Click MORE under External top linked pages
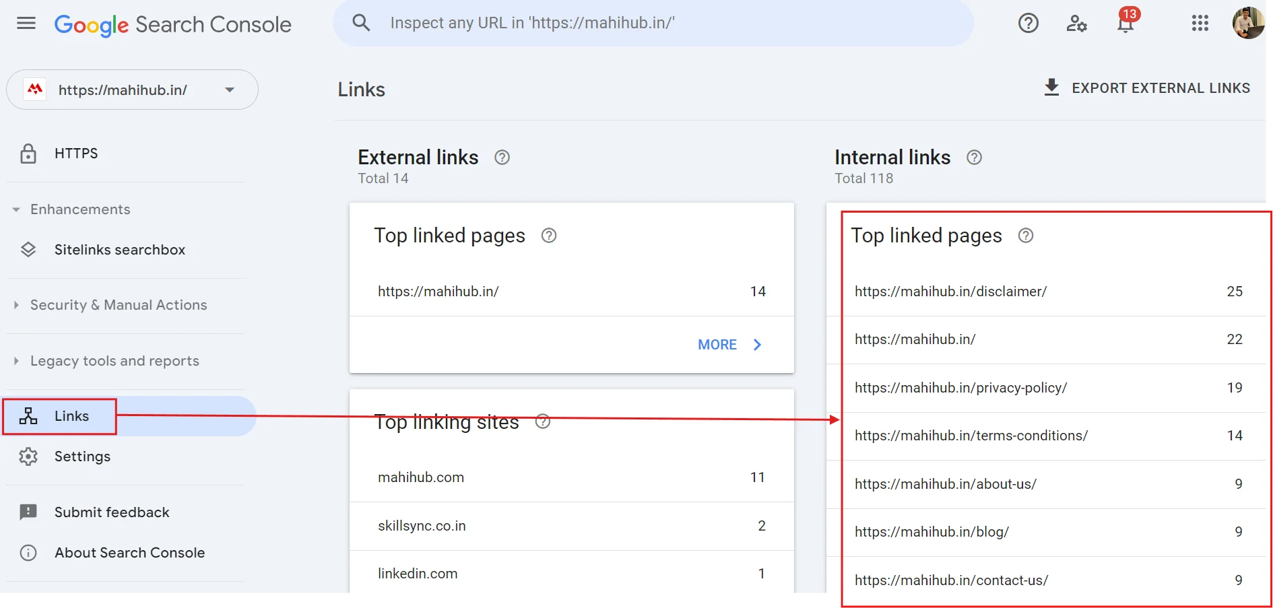This screenshot has width=1273, height=608. click(729, 345)
